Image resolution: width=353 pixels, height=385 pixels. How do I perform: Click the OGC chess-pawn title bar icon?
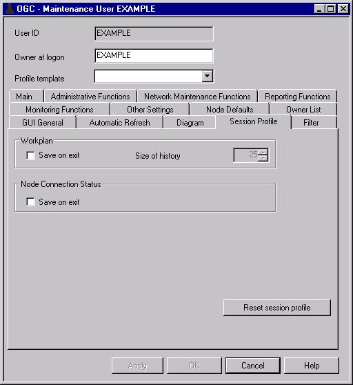pyautogui.click(x=10, y=9)
